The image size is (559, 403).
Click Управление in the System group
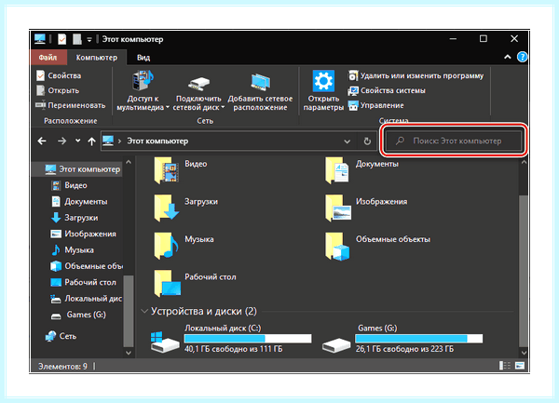coord(376,105)
